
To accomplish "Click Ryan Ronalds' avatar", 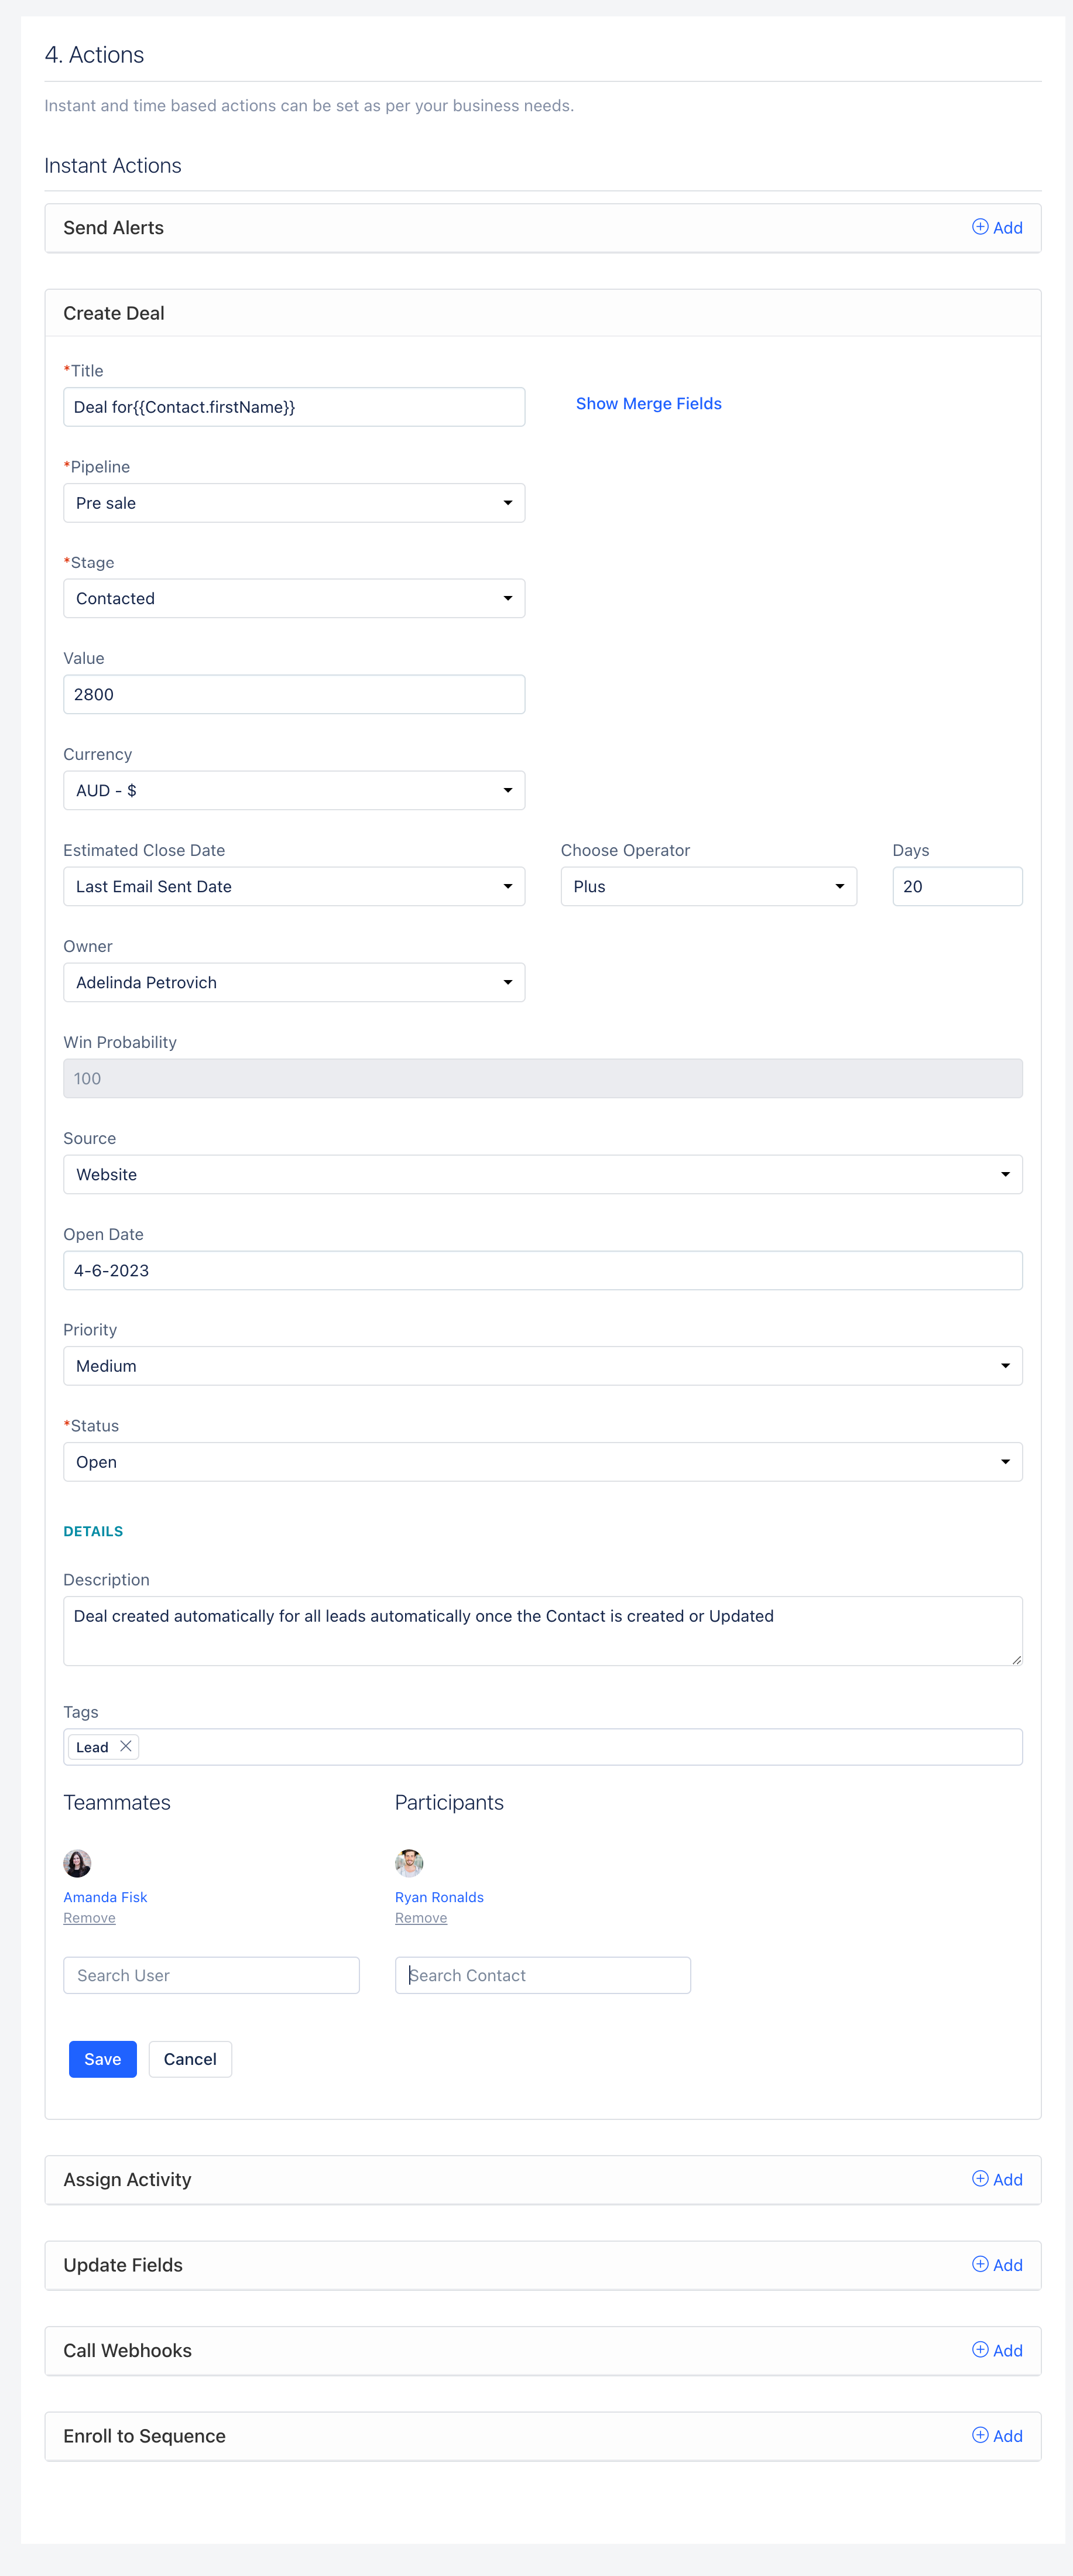I will 409,1863.
